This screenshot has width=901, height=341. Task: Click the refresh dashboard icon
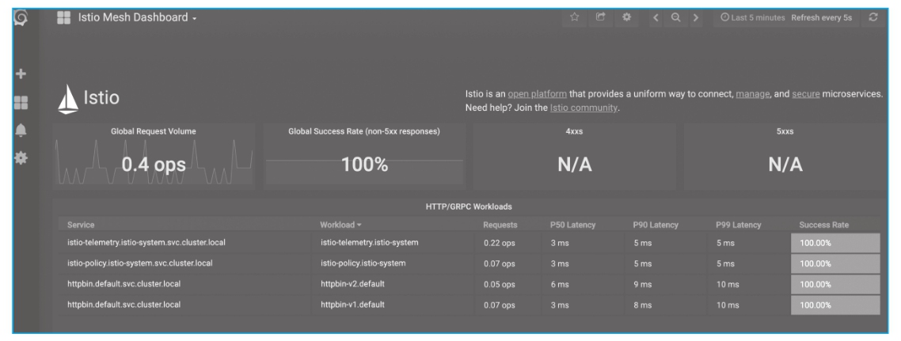pyautogui.click(x=874, y=17)
